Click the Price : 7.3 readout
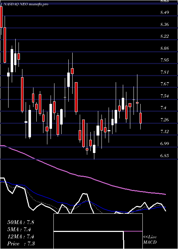The width and height of the screenshot is (178, 249). point(21,244)
